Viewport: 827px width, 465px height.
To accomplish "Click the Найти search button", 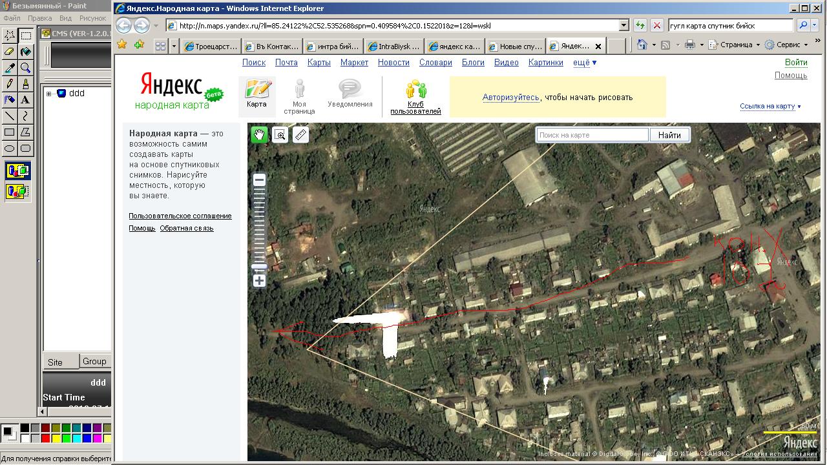I will [x=669, y=135].
